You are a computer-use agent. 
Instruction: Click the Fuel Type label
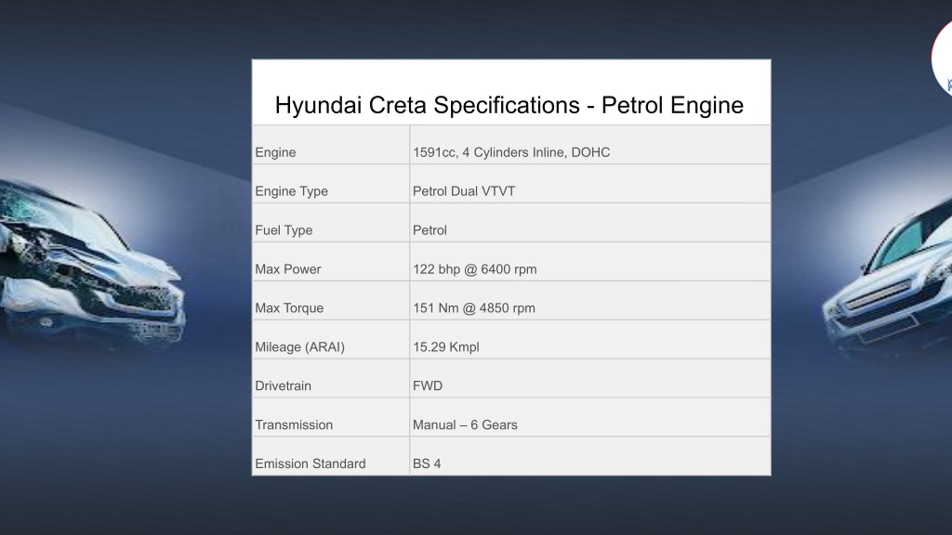284,230
